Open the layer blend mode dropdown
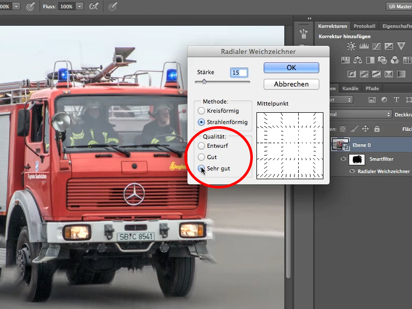Screen dimensions: 412x309 tap(360, 114)
